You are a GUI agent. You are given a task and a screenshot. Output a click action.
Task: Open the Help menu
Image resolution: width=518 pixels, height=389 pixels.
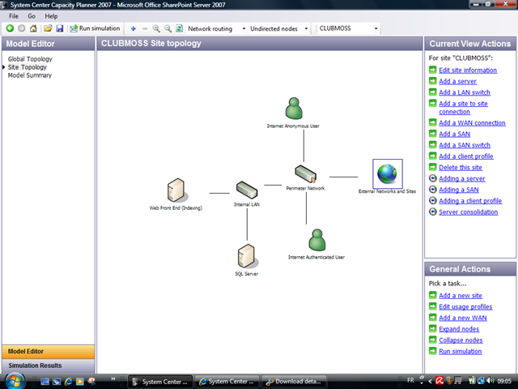pos(51,16)
